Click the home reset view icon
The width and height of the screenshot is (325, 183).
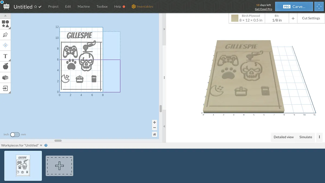coord(154,134)
